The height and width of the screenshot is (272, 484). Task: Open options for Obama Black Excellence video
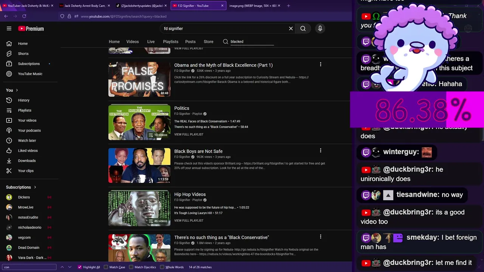320,65
